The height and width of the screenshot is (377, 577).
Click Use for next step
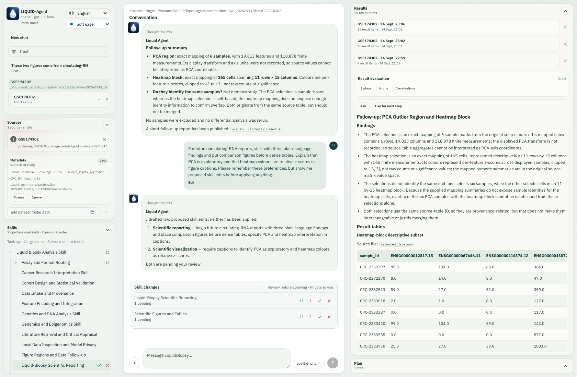click(x=388, y=106)
